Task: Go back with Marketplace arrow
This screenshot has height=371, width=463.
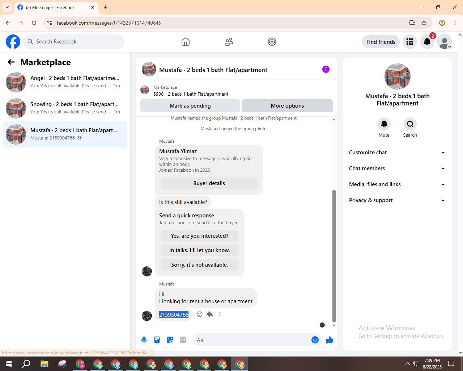Action: click(x=11, y=62)
